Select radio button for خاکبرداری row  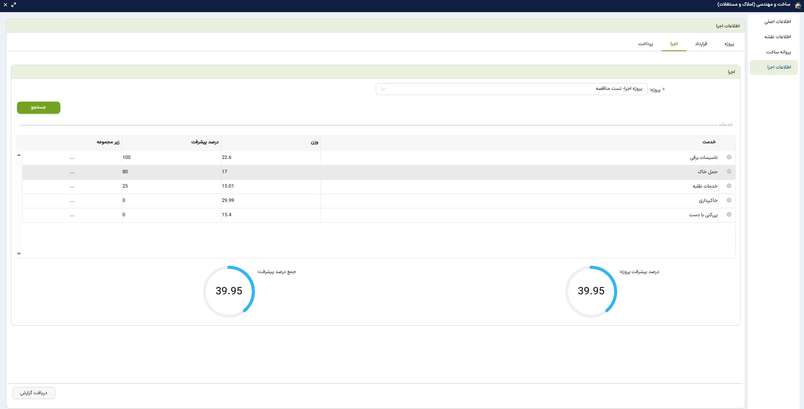coord(729,201)
